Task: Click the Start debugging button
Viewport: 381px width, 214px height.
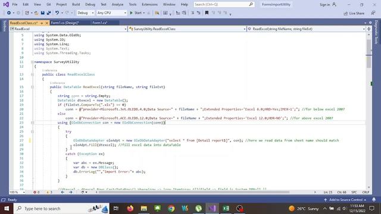Action: pos(136,13)
